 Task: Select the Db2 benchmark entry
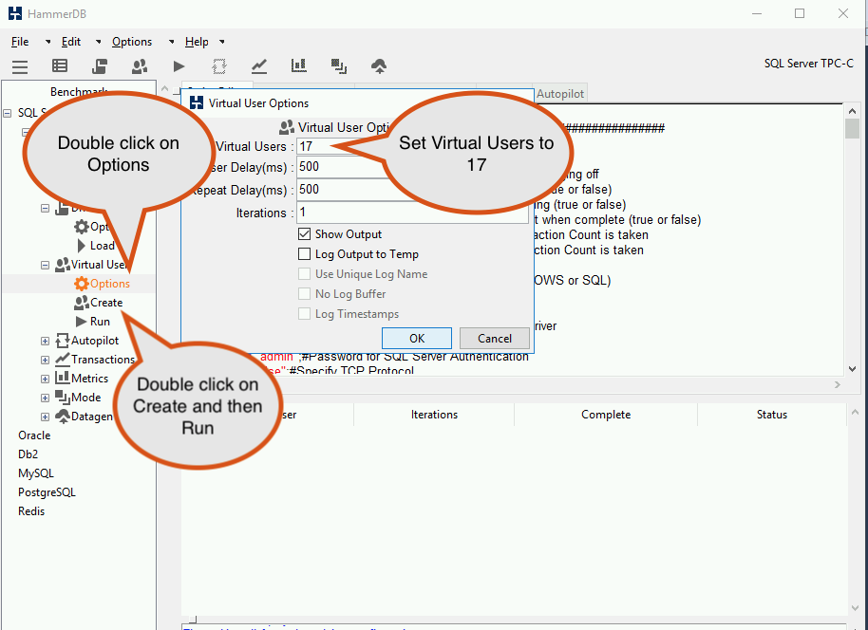click(x=28, y=454)
